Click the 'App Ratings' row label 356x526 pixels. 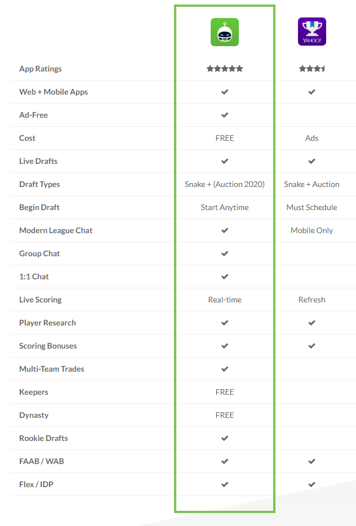41,69
